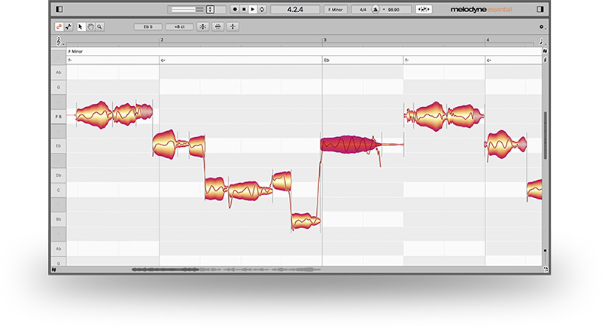
Task: Select the G label below top Ab
Action: 59,87
